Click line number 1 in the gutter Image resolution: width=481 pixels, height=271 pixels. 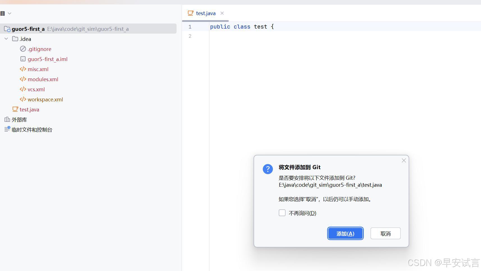coord(190,27)
